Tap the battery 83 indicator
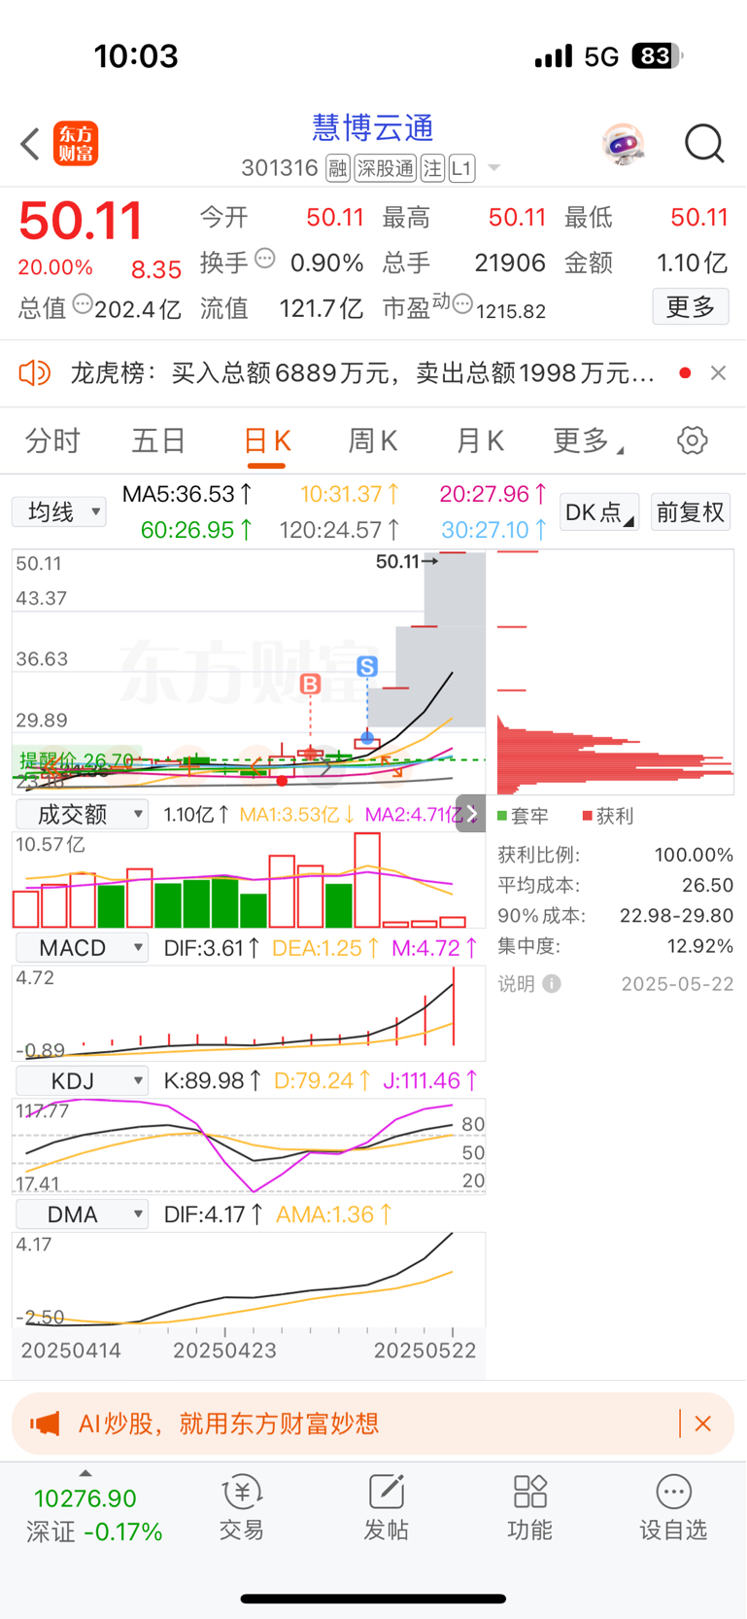Image resolution: width=747 pixels, height=1619 pixels. (658, 56)
